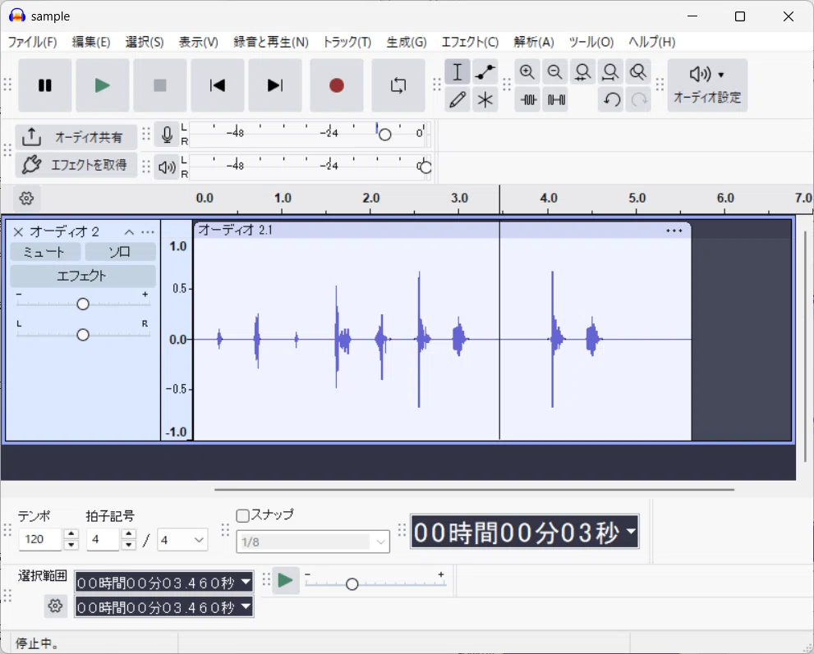The width and height of the screenshot is (814, 654).
Task: Click the clip title オーディオ 2.1
Action: coord(235,230)
